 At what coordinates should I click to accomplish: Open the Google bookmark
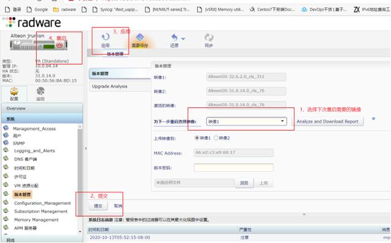pos(37,10)
